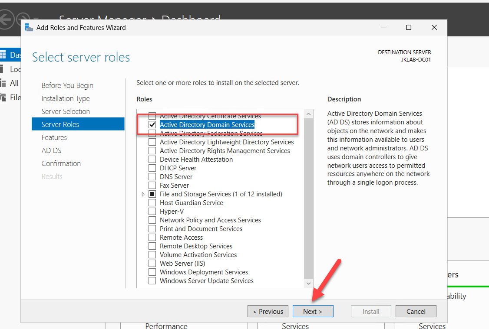Maximize the Add Roles wizard window

pos(409,27)
